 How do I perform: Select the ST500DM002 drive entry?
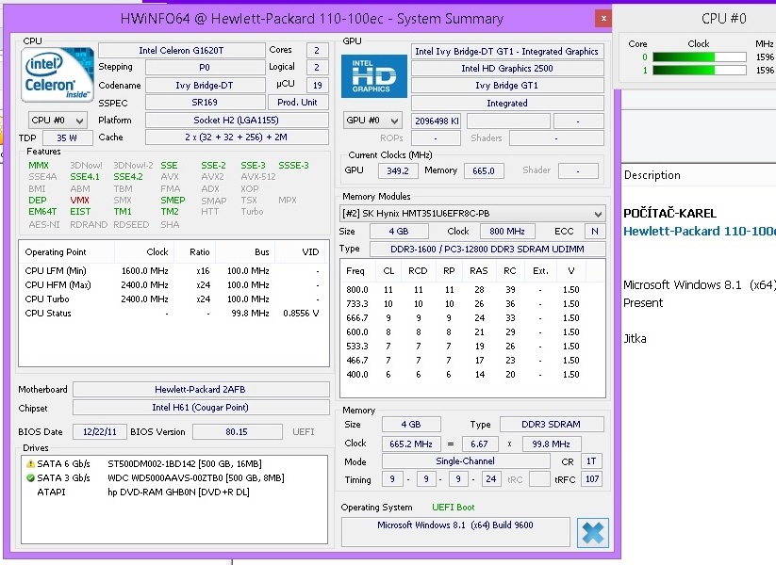pos(184,463)
